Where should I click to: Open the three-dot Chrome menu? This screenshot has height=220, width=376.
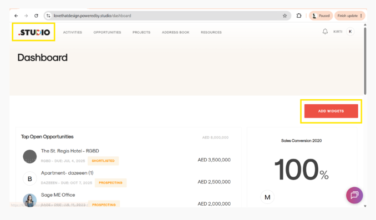click(361, 16)
